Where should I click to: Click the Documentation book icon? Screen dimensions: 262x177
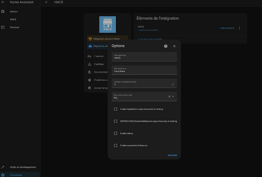(x=90, y=72)
